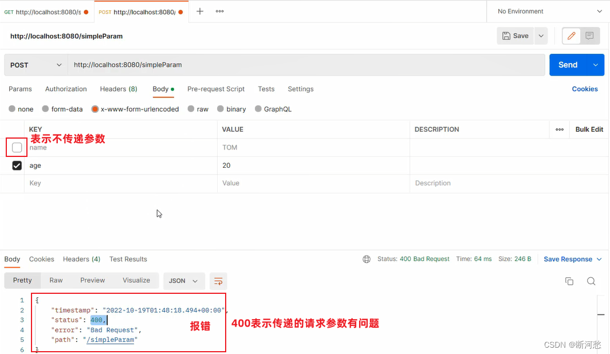This screenshot has height=354, width=610.
Task: Open the request comments icon
Action: click(590, 36)
